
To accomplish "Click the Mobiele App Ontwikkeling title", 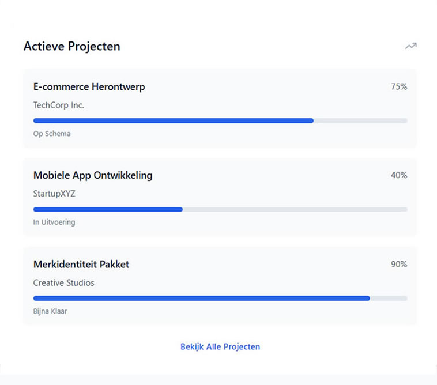I will (93, 175).
